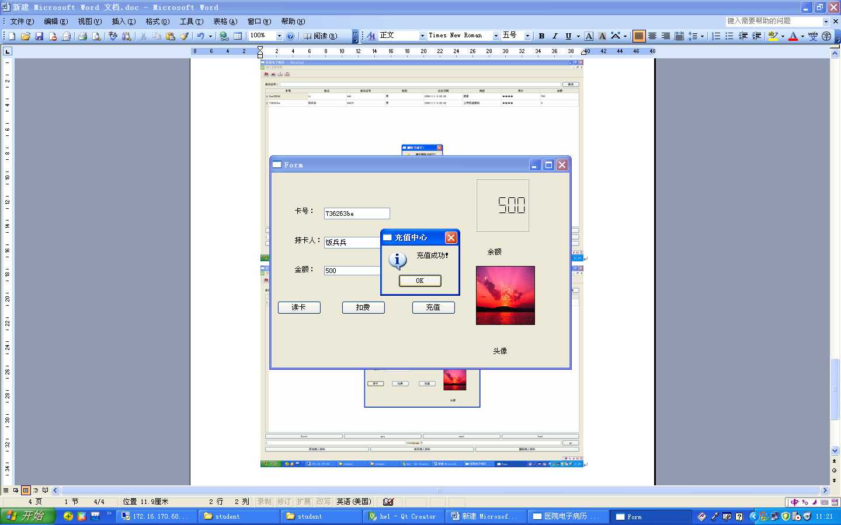Select the Format Painter brush icon
The width and height of the screenshot is (841, 525).
pyautogui.click(x=185, y=36)
